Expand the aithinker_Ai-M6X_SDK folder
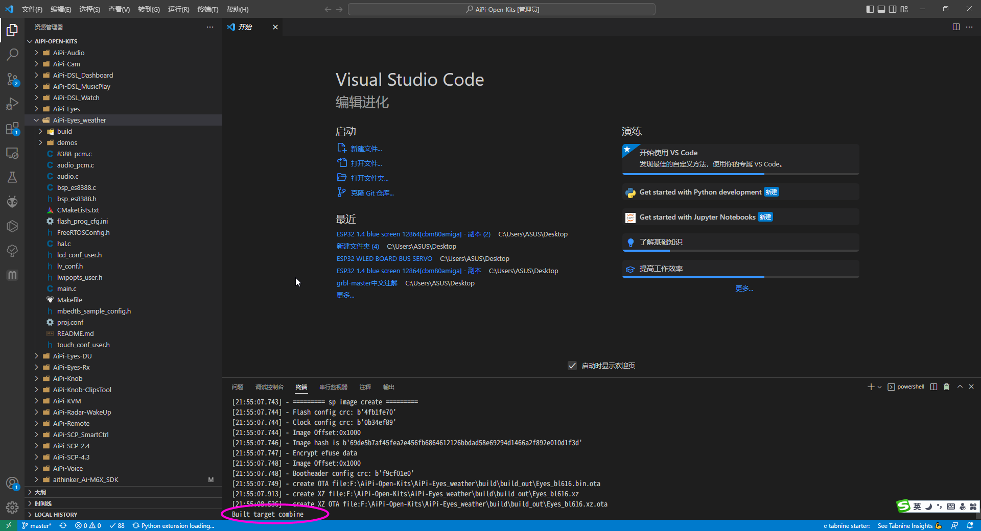Image resolution: width=981 pixels, height=531 pixels. point(123,479)
